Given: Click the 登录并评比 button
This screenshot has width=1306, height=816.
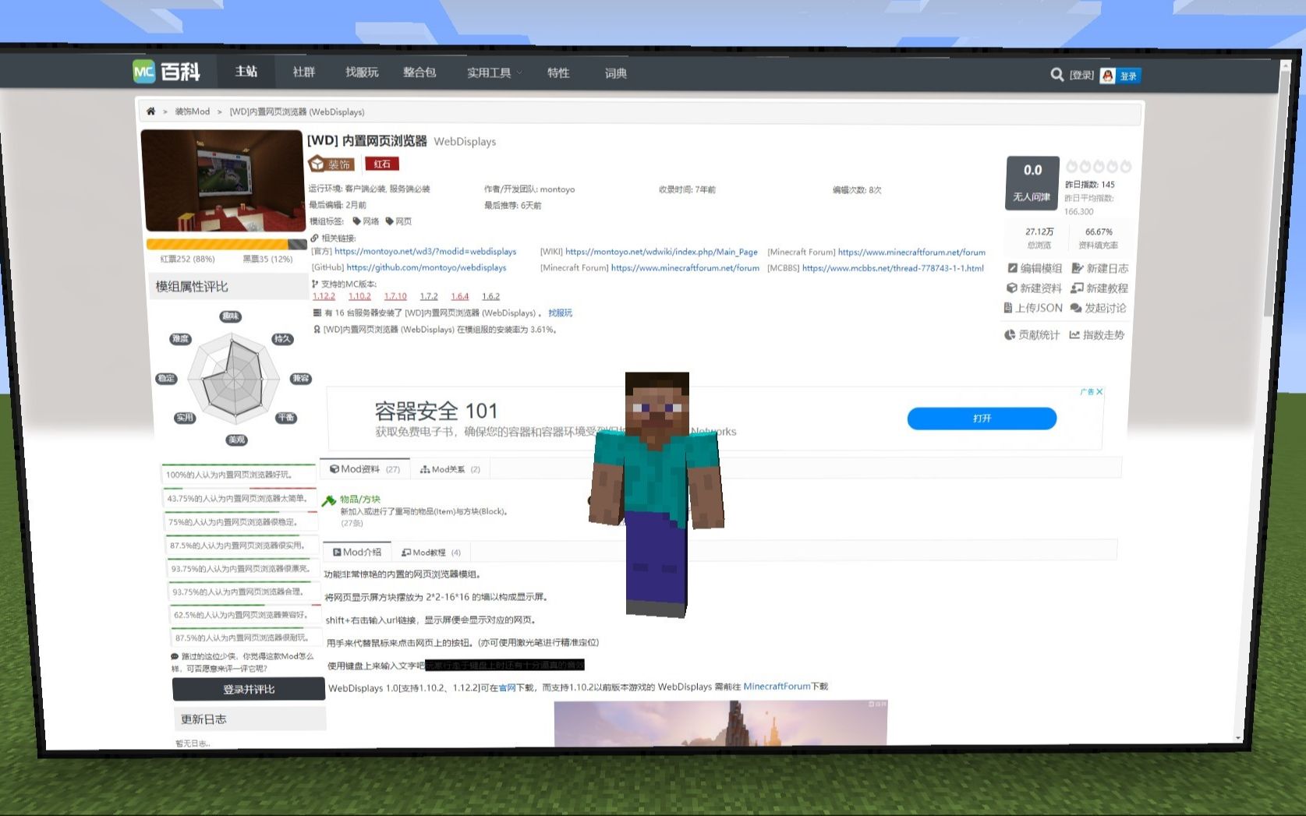Looking at the screenshot, I should tap(248, 689).
